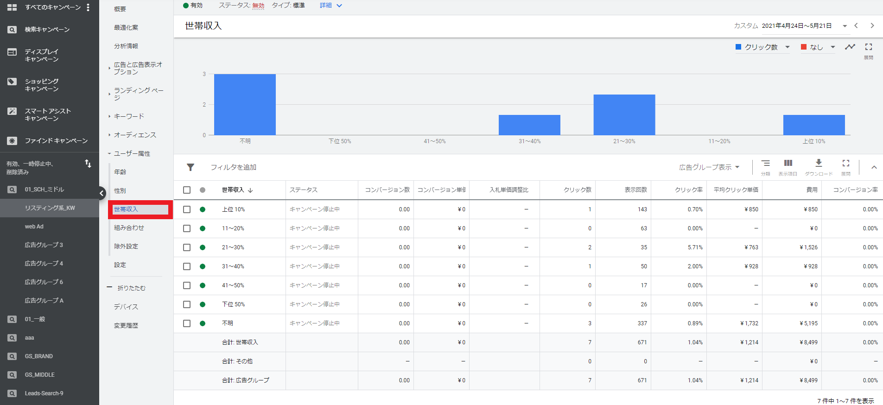
Task: Collapse the side panel with the round arrow
Action: coord(102,193)
